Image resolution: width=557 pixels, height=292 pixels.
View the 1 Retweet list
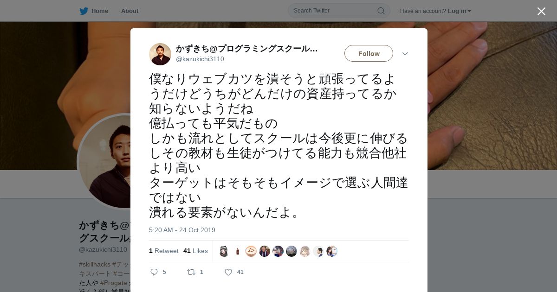click(164, 251)
